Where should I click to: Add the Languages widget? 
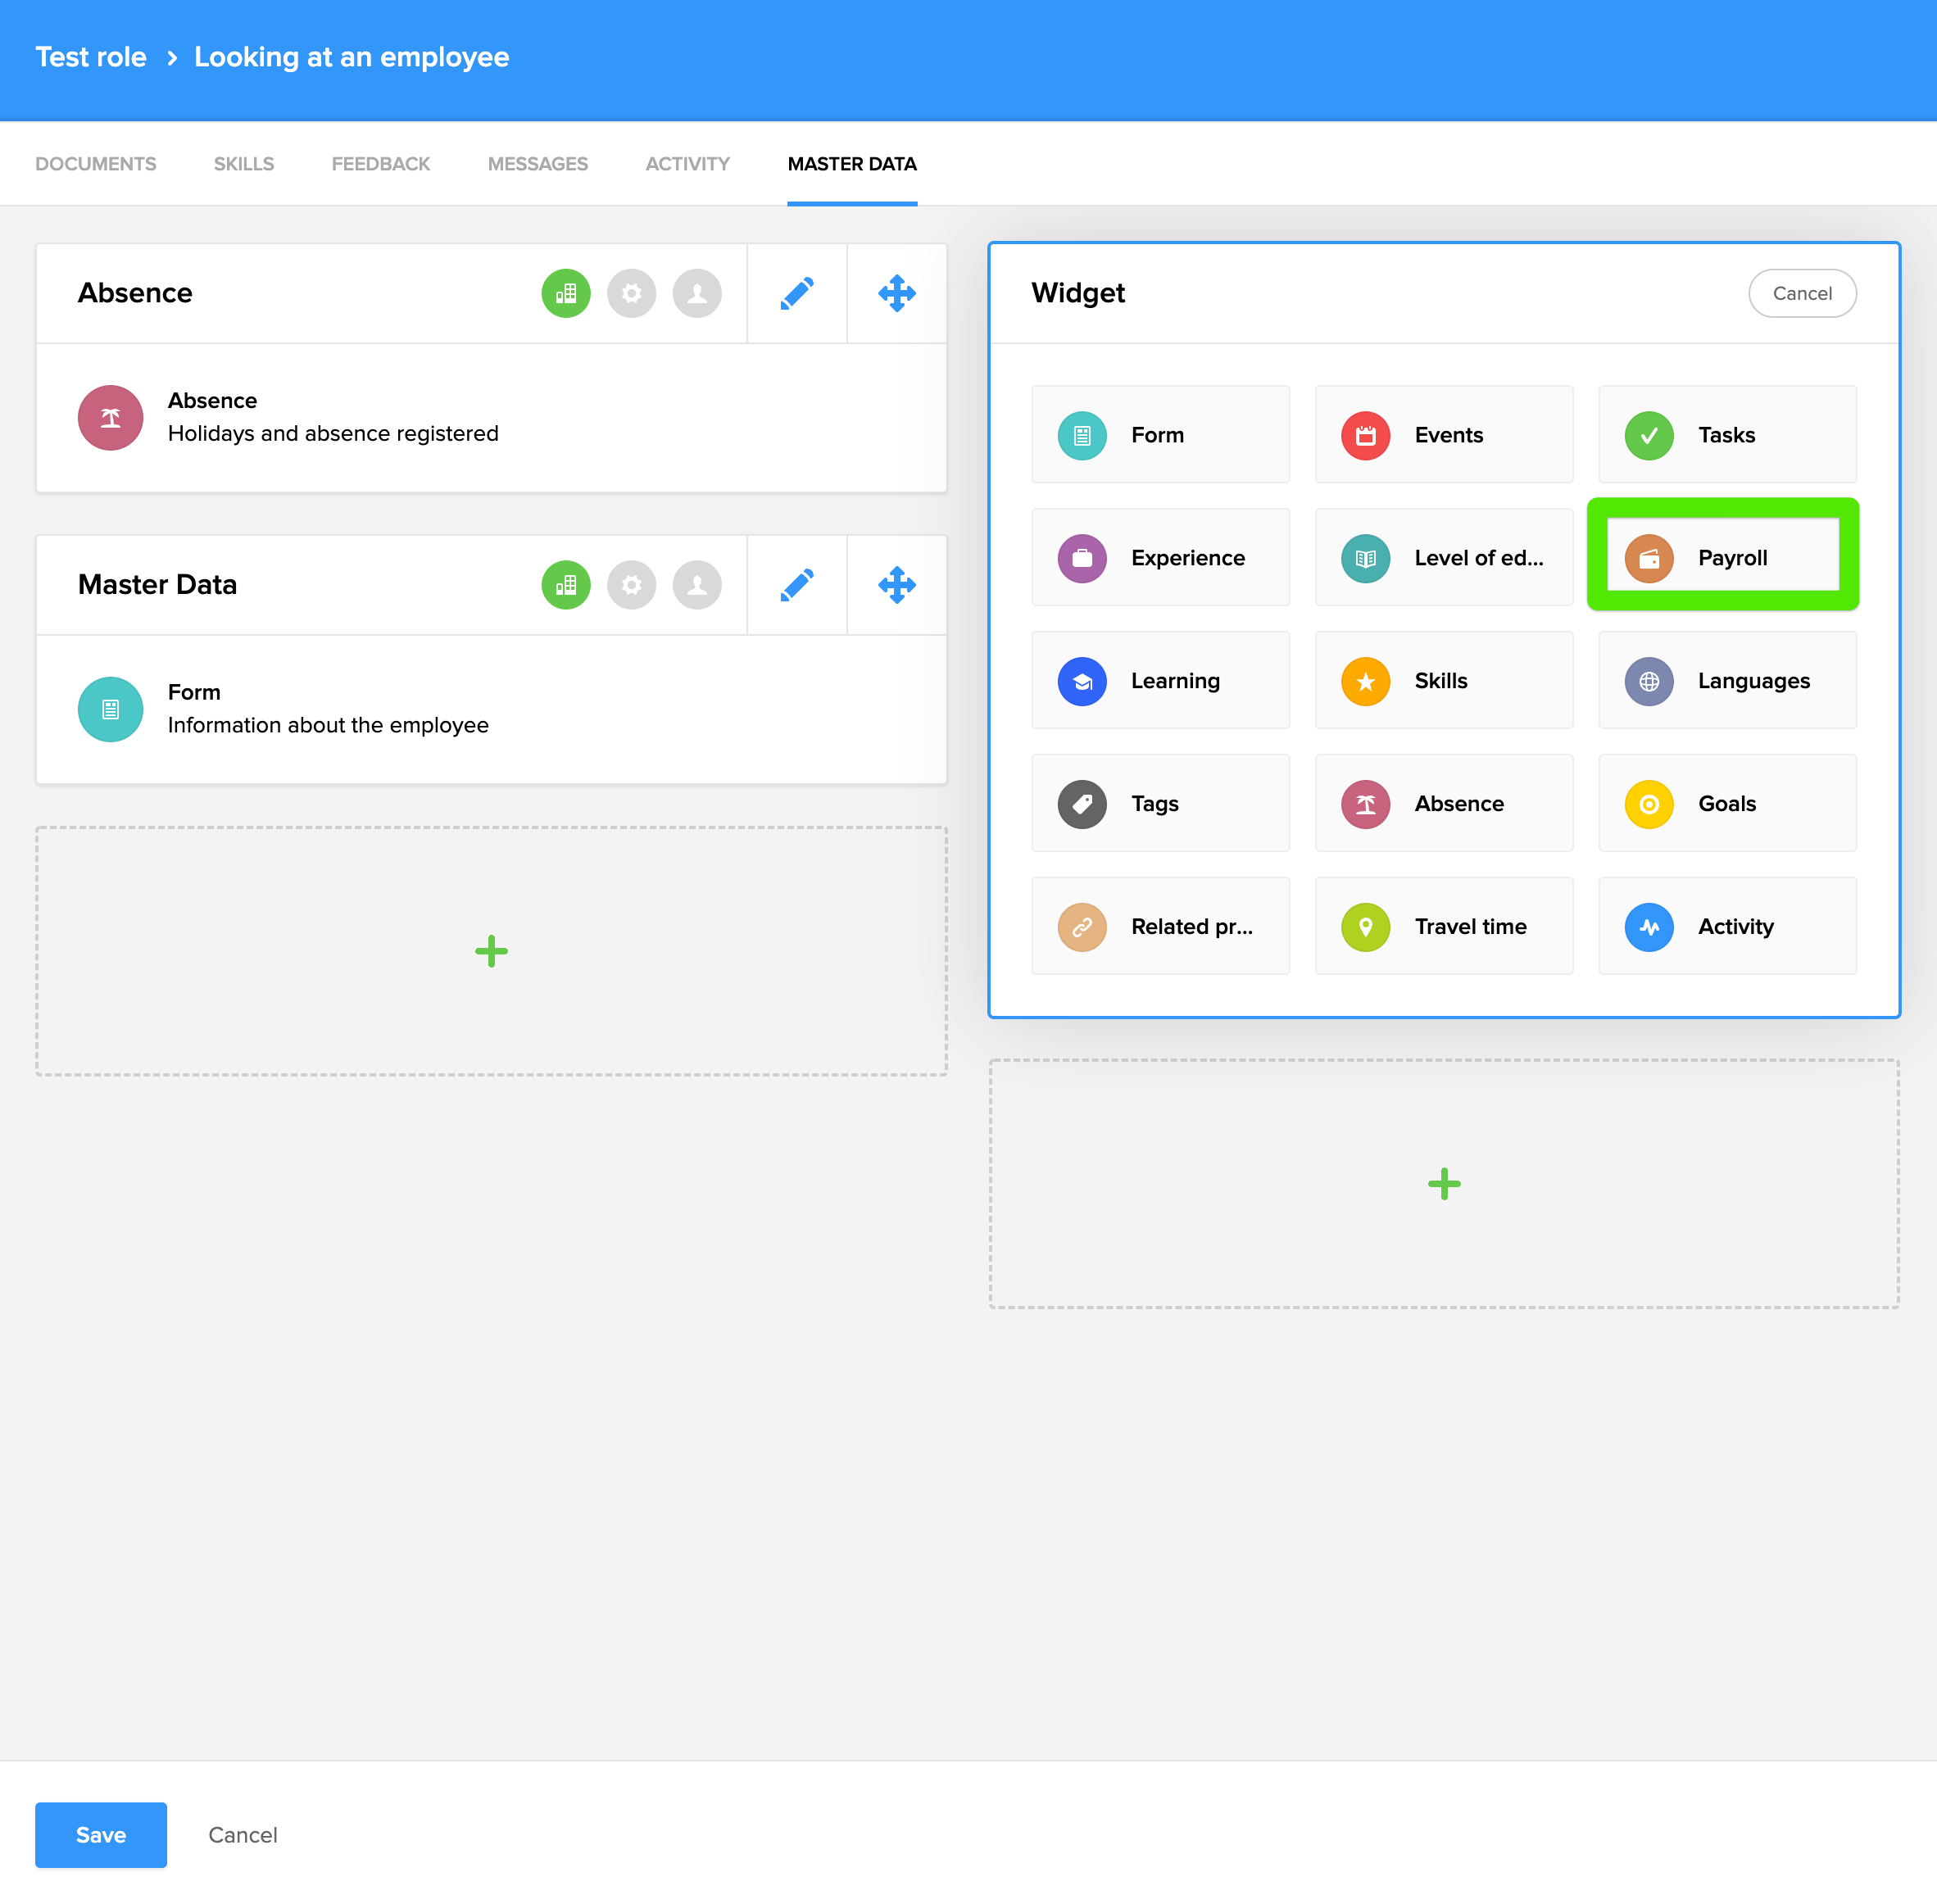point(1726,681)
